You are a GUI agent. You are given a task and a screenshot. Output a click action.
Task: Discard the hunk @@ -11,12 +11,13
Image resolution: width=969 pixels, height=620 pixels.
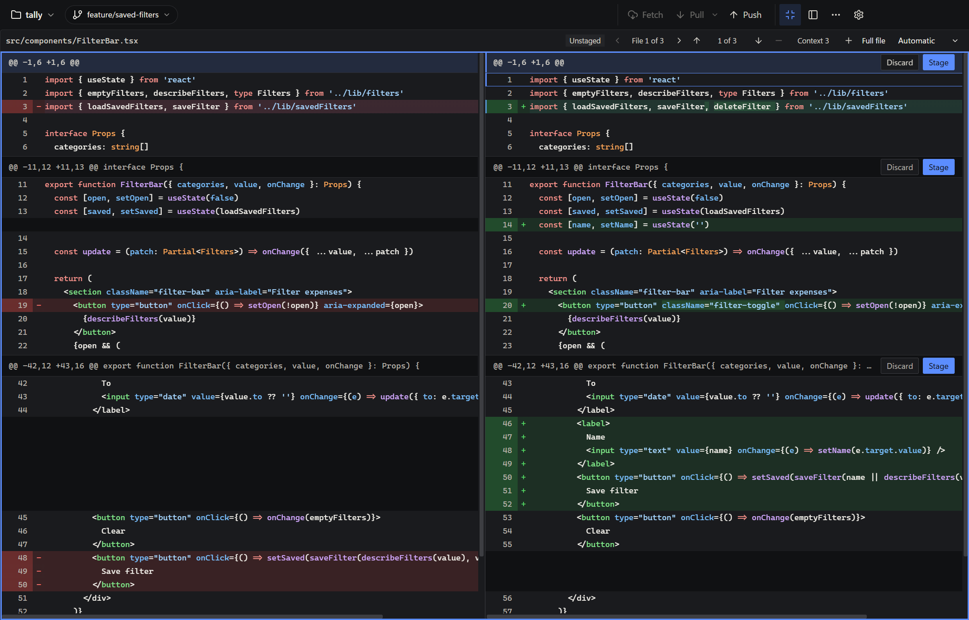coord(900,167)
